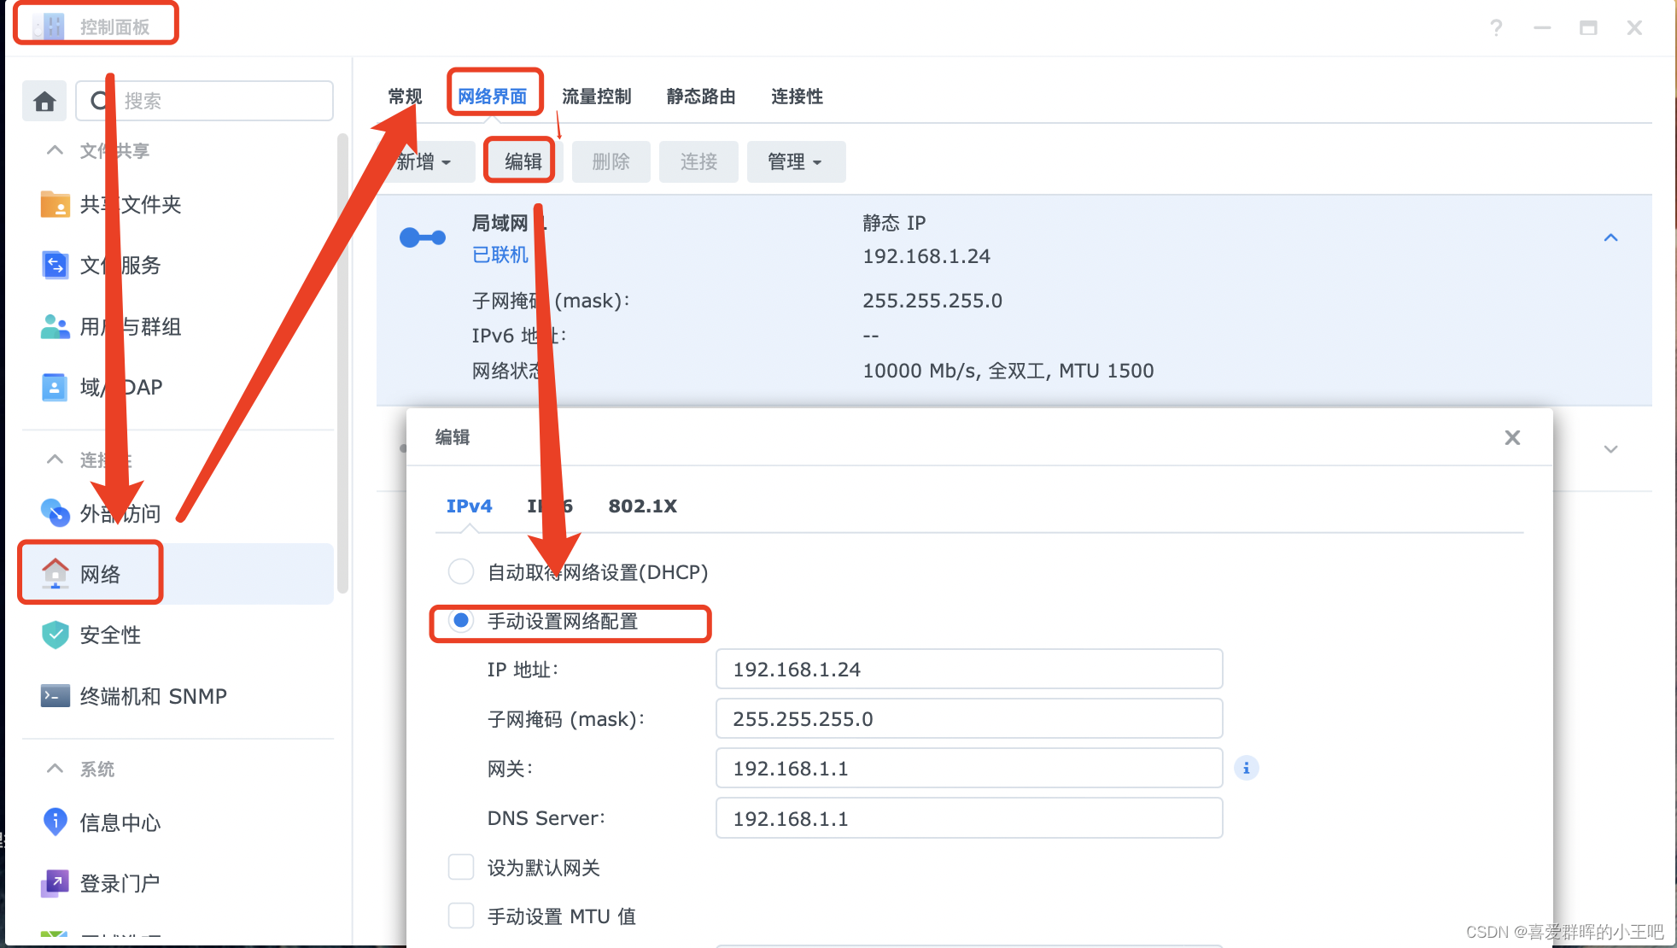Image resolution: width=1677 pixels, height=948 pixels.
Task: Switch to 802.1X tab in dialog
Action: tap(642, 506)
